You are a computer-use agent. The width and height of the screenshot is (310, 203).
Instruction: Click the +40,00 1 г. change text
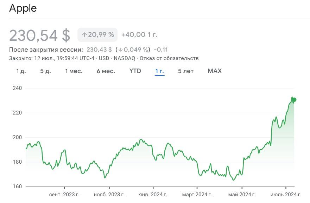139,35
